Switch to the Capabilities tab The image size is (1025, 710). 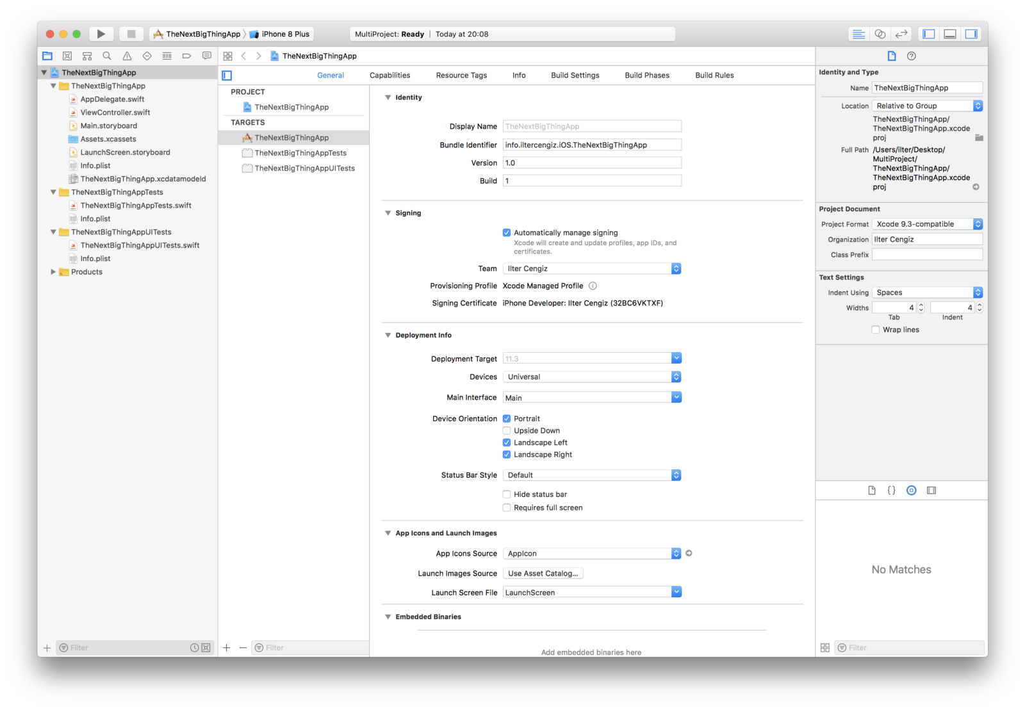coord(389,76)
